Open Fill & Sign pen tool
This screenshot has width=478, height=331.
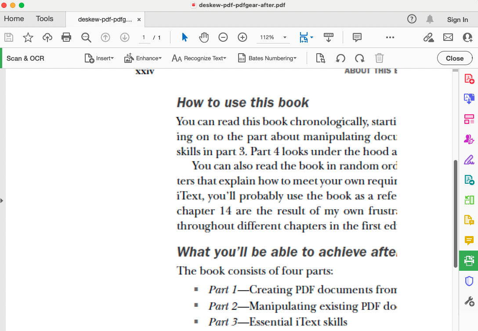click(469, 160)
